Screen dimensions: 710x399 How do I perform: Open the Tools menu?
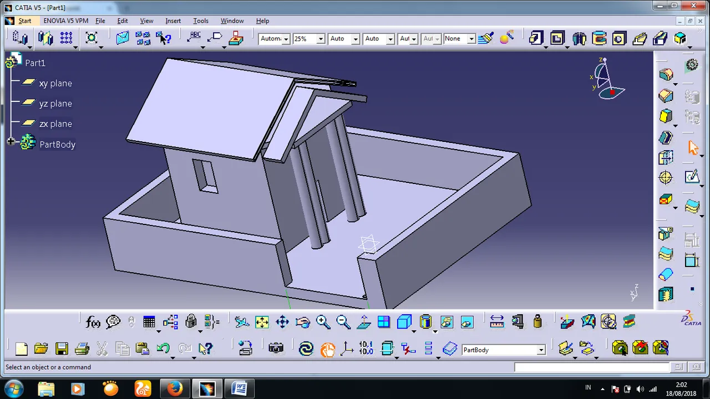coord(201,21)
